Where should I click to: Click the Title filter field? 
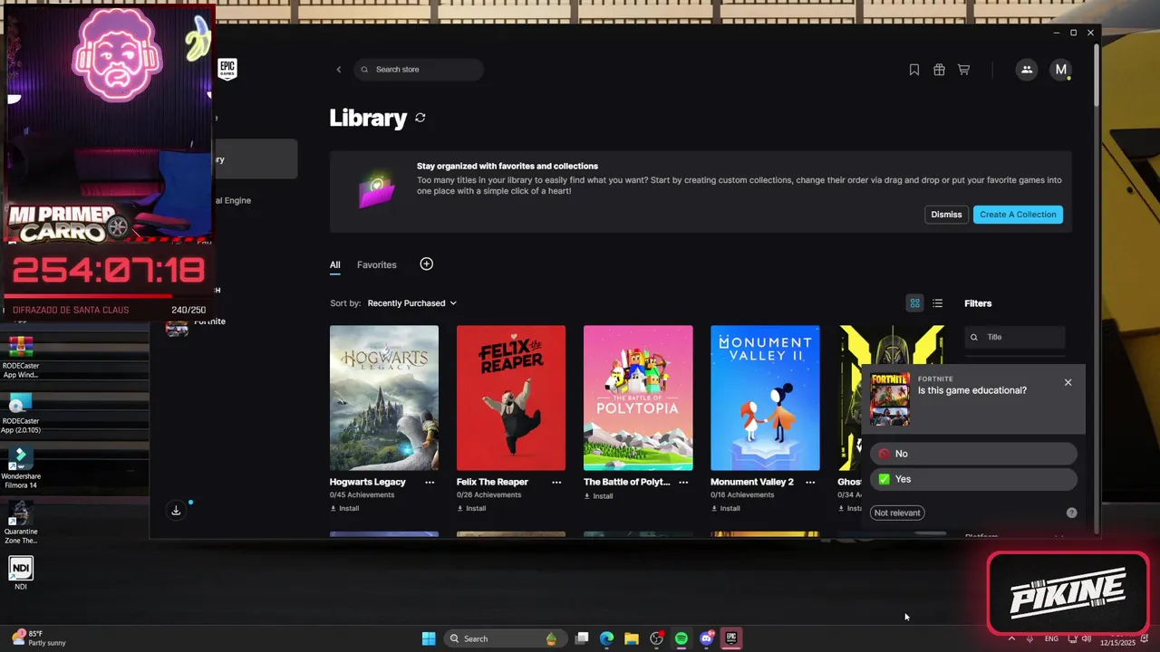(1014, 337)
